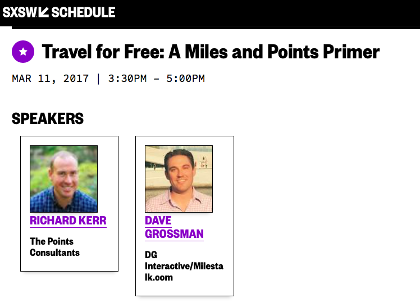Click the SXSW arrow logo icon
Screen dimensions: 420x303
click(x=43, y=12)
